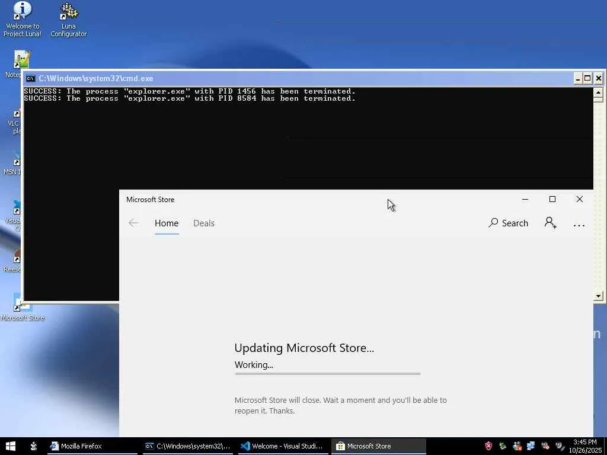Screen dimensions: 607x455
Task: Open the Windows Start menu
Action: pyautogui.click(x=11, y=446)
